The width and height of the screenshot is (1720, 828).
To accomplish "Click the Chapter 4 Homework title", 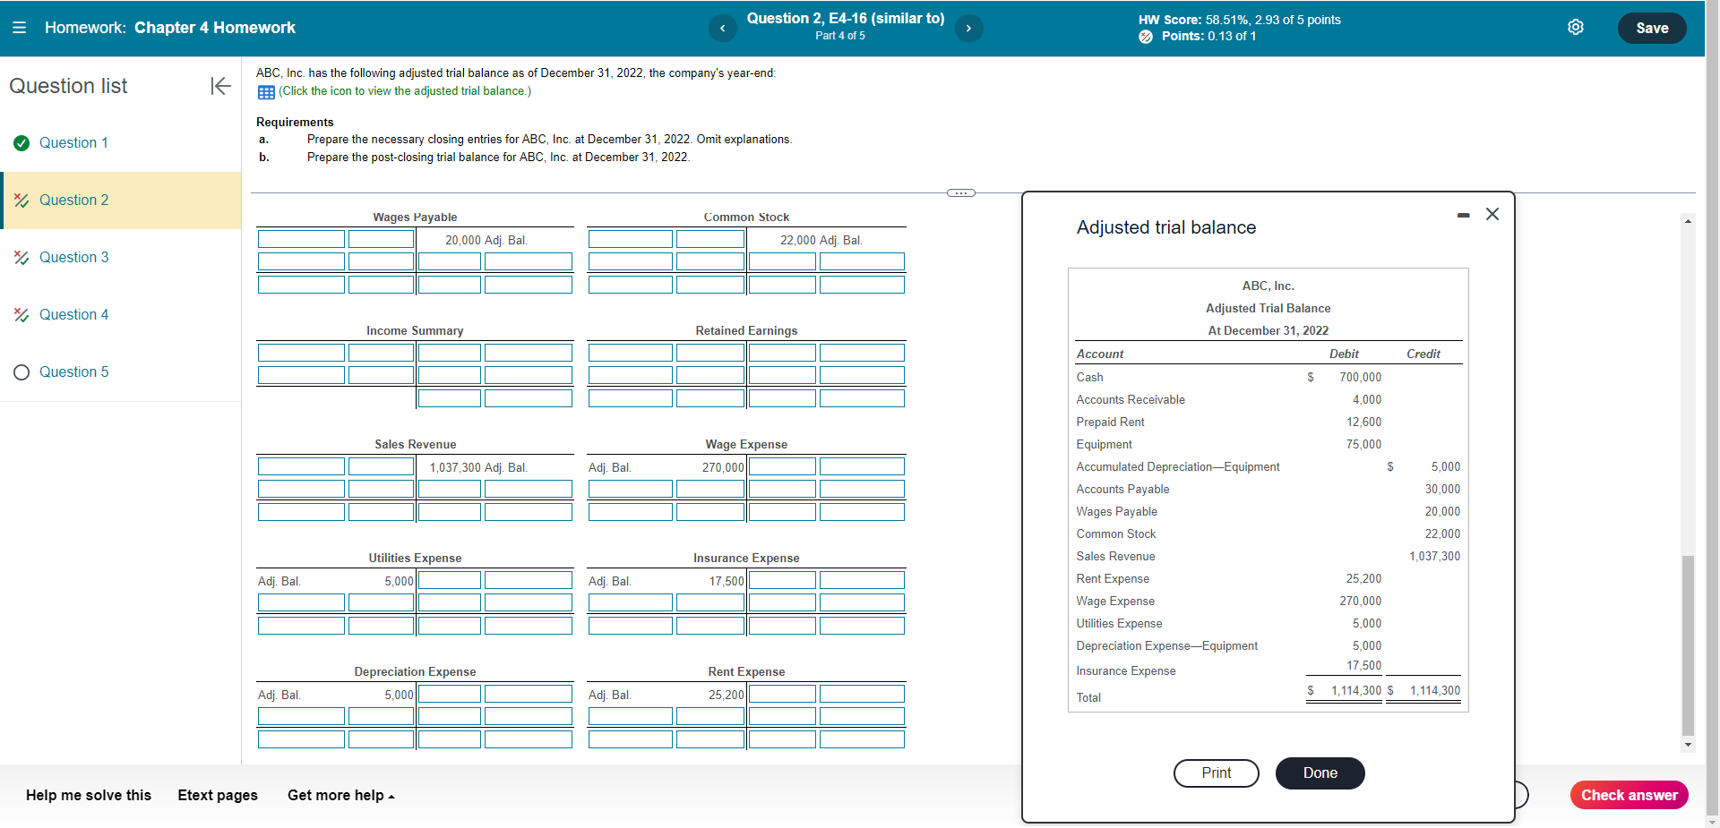I will 215,28.
